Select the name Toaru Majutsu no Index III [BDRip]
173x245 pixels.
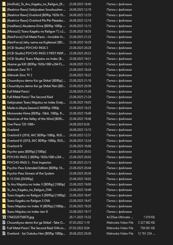tap(36, 206)
